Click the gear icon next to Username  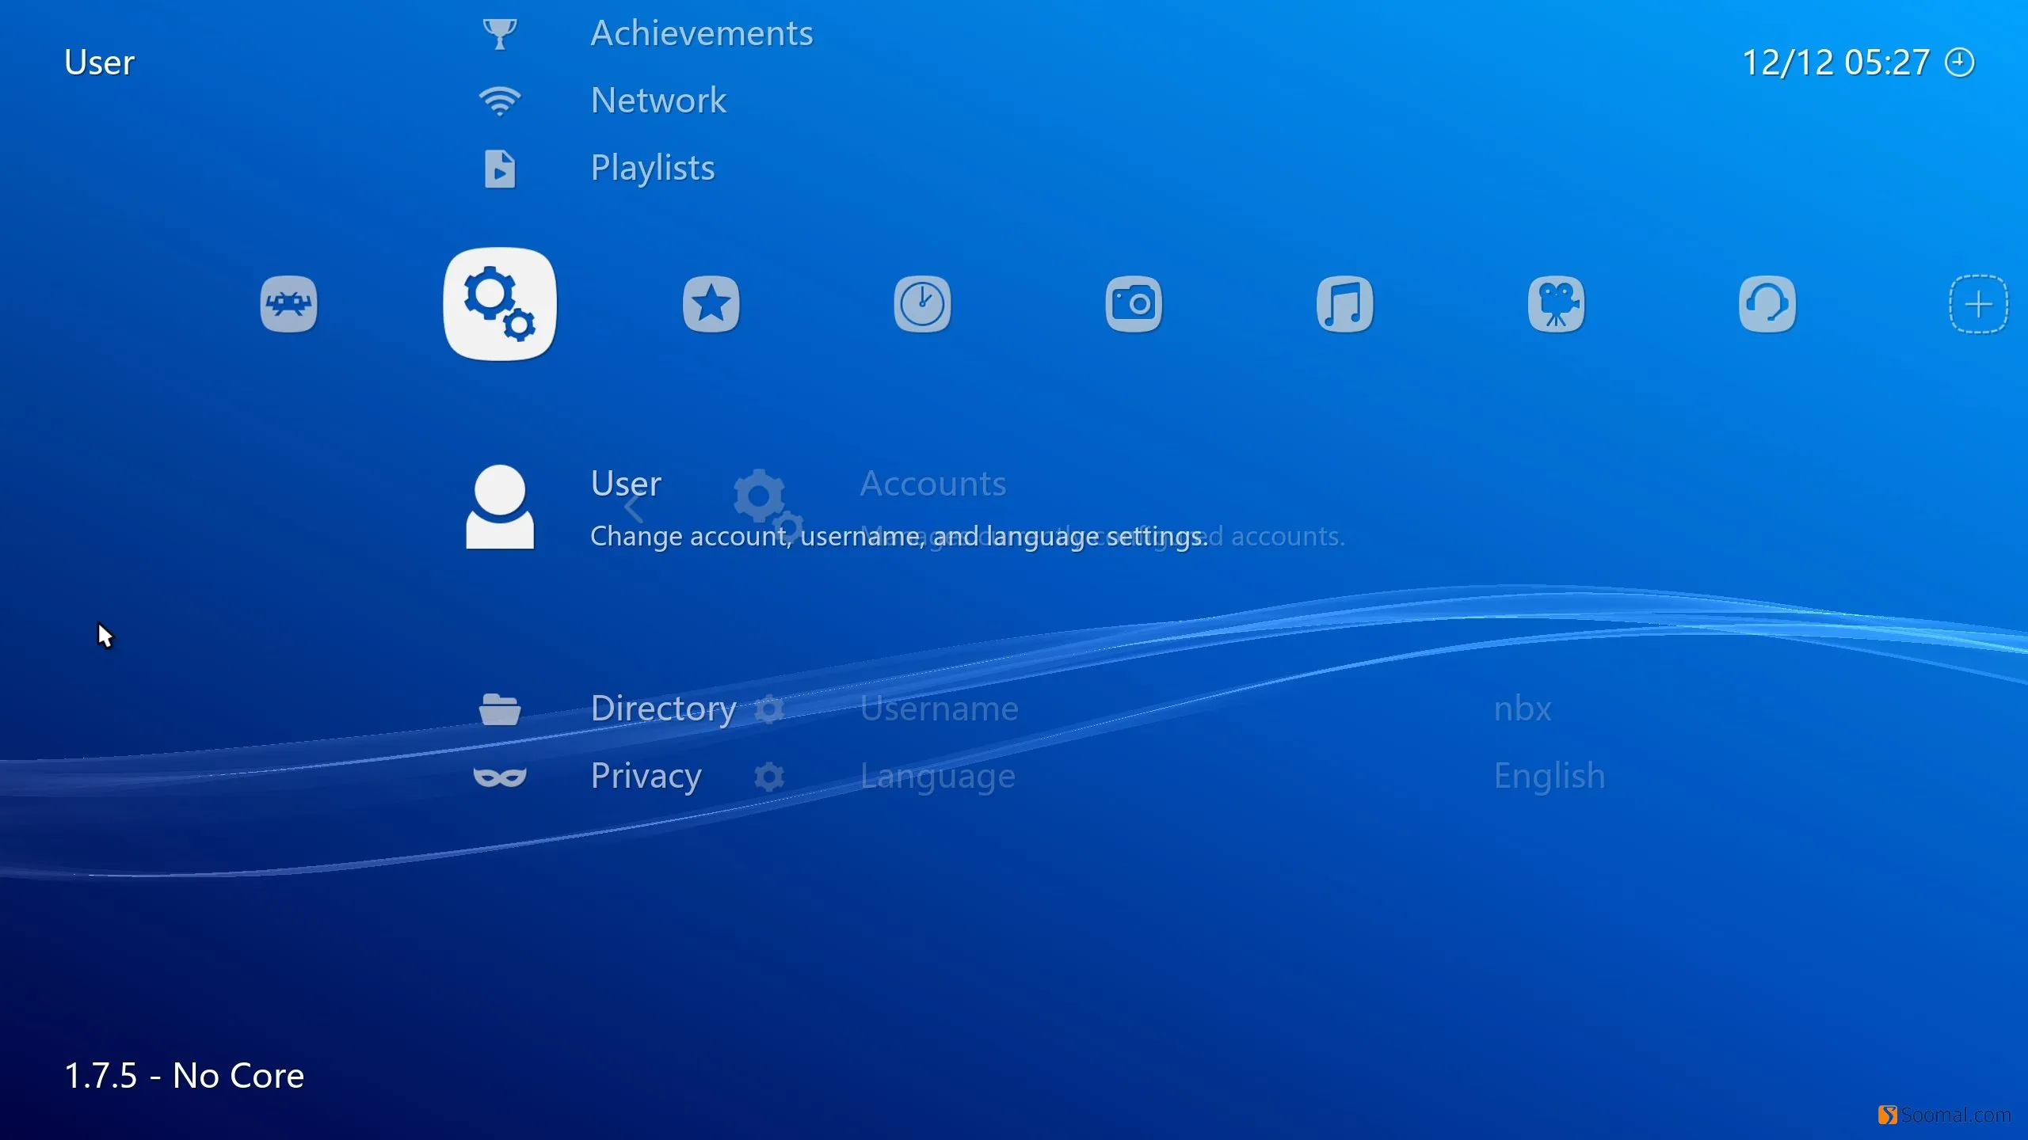pyautogui.click(x=769, y=709)
